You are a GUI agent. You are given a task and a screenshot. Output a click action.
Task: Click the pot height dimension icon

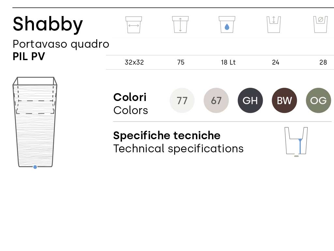coord(180,25)
